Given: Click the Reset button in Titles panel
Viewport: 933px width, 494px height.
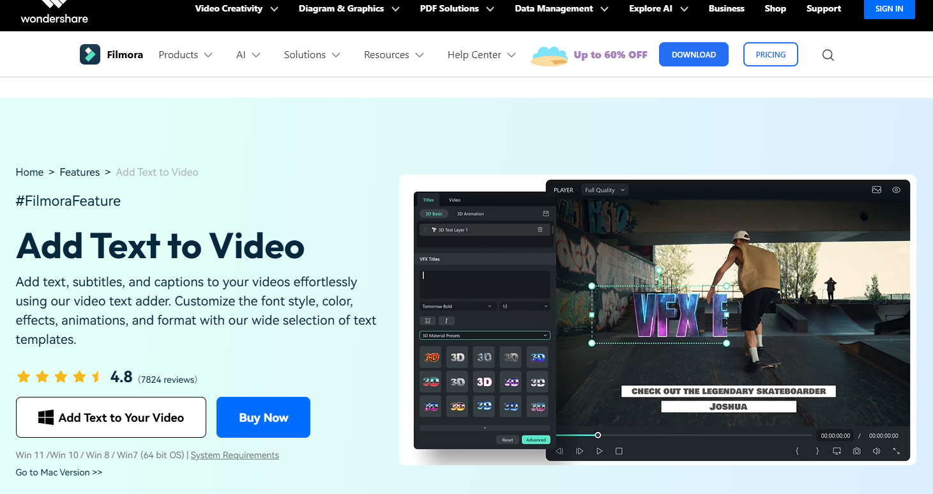Looking at the screenshot, I should tap(508, 440).
